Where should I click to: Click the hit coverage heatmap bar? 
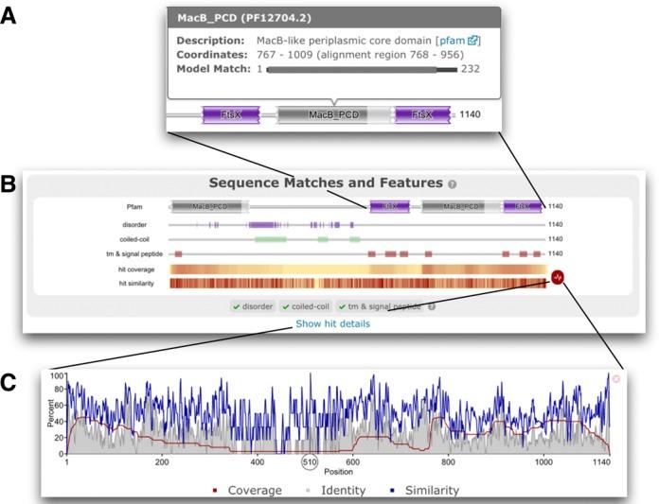[356, 269]
